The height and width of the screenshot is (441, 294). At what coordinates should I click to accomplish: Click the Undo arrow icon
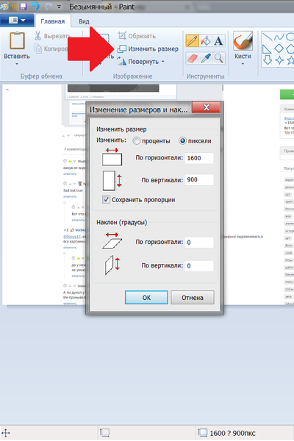point(36,6)
